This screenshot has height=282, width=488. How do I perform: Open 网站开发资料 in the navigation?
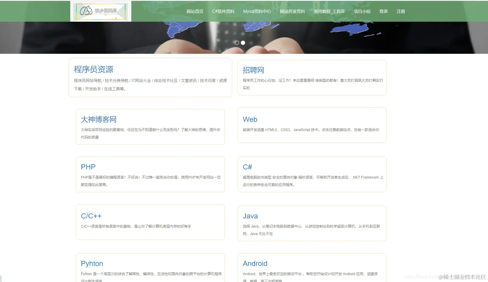(x=292, y=11)
